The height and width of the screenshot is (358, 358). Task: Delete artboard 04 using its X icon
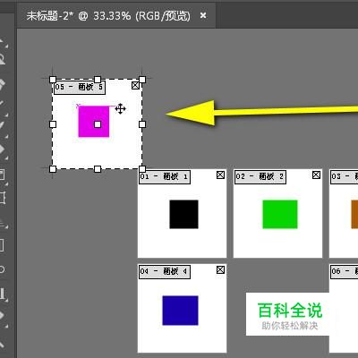point(220,270)
